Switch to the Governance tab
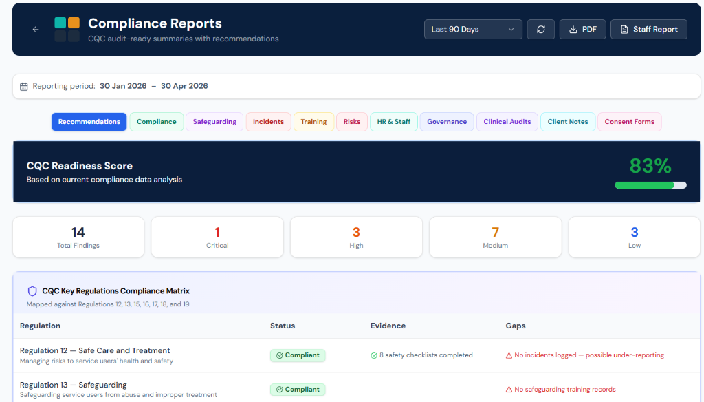 (x=447, y=122)
